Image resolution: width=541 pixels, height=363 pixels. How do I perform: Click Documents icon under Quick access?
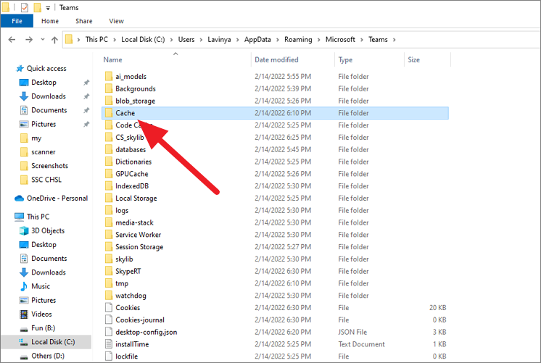[x=24, y=110]
